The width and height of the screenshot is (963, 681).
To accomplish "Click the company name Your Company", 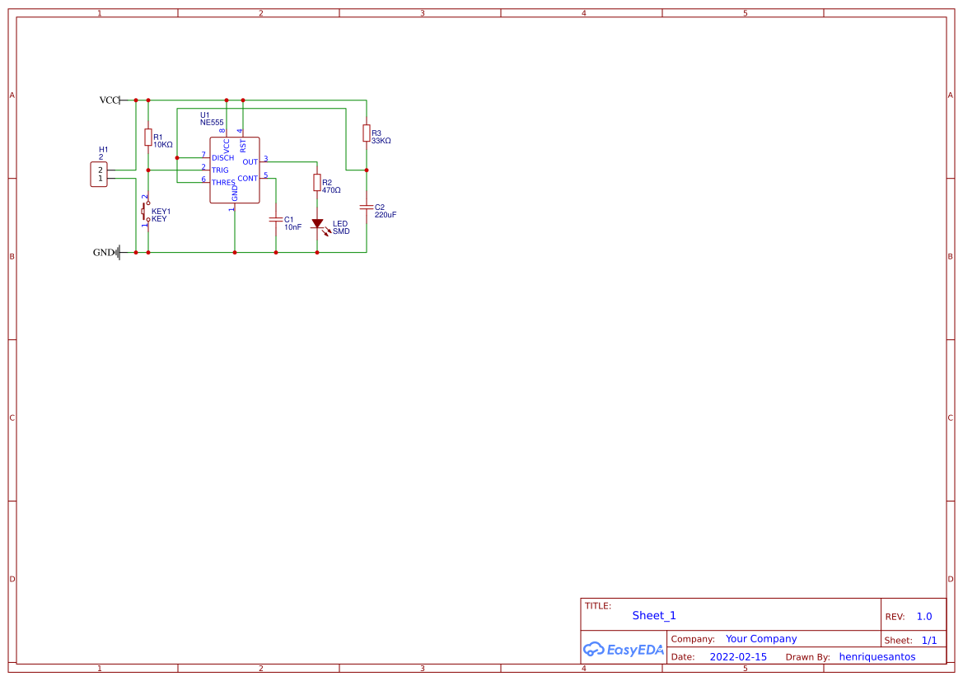I will tap(760, 638).
